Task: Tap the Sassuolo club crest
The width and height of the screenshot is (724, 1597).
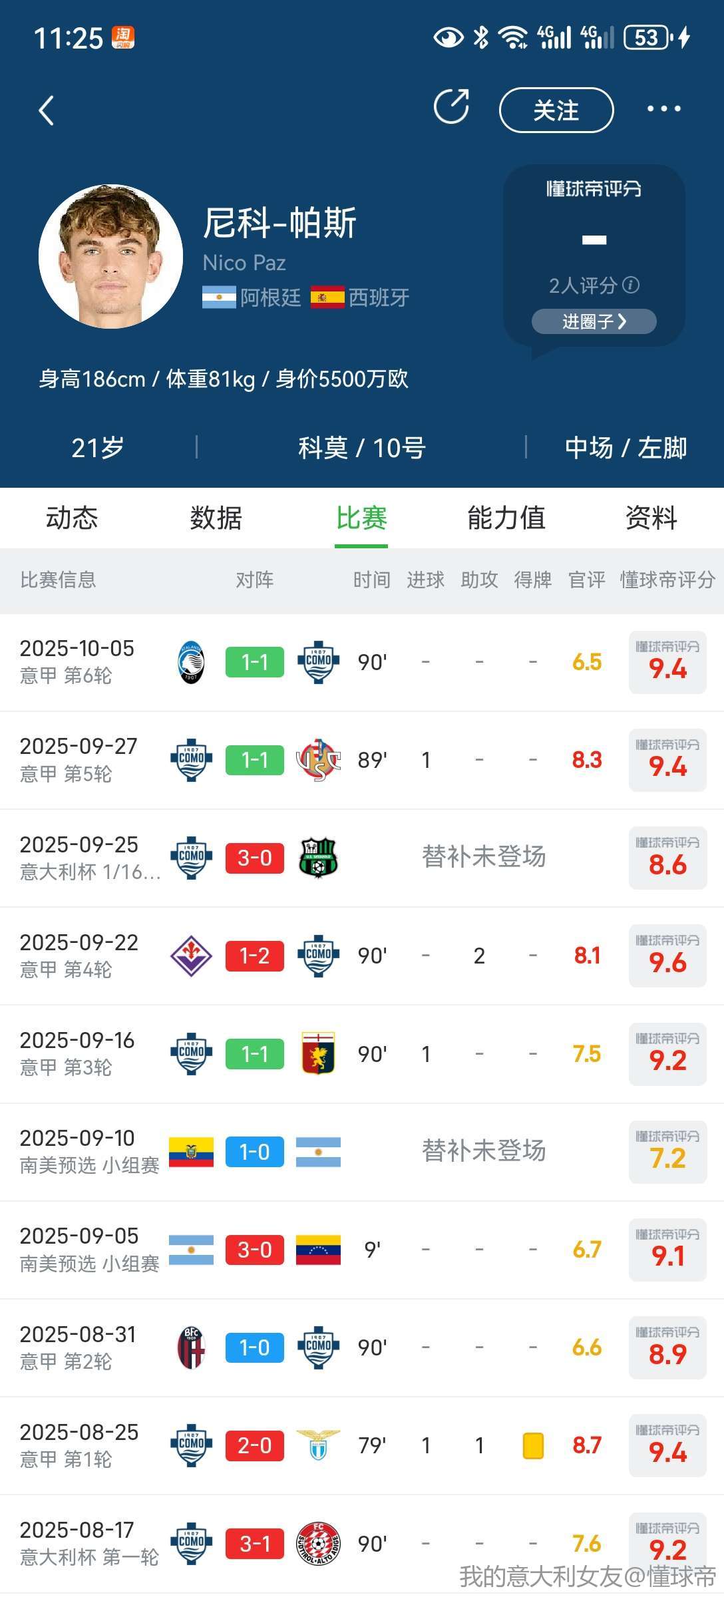Action: pos(319,858)
